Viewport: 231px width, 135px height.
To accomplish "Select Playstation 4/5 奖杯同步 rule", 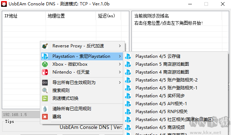I will (x=175, y=96).
